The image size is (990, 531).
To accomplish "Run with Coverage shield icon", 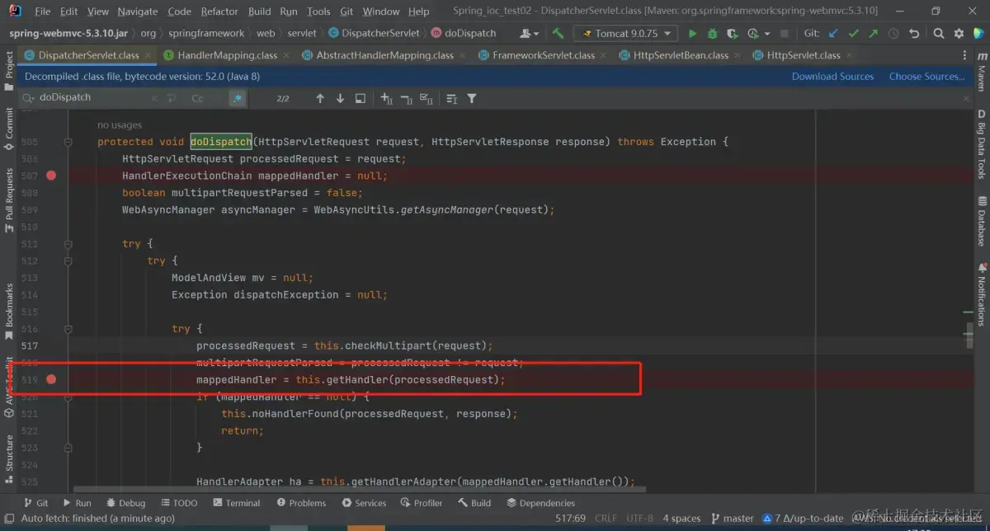I will [732, 33].
